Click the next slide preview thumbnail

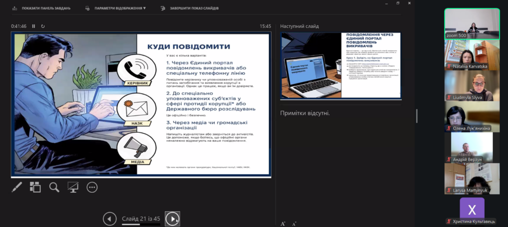tap(341, 65)
